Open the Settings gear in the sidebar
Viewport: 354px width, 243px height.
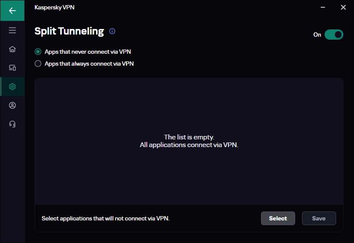click(12, 87)
